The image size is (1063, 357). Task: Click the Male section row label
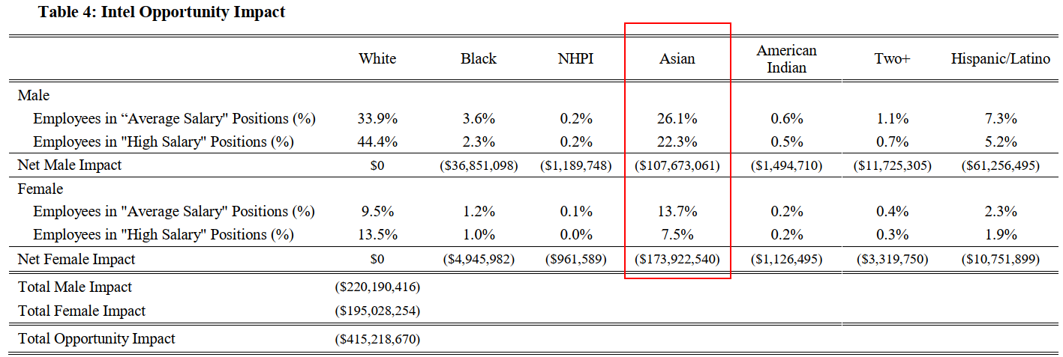click(x=34, y=96)
